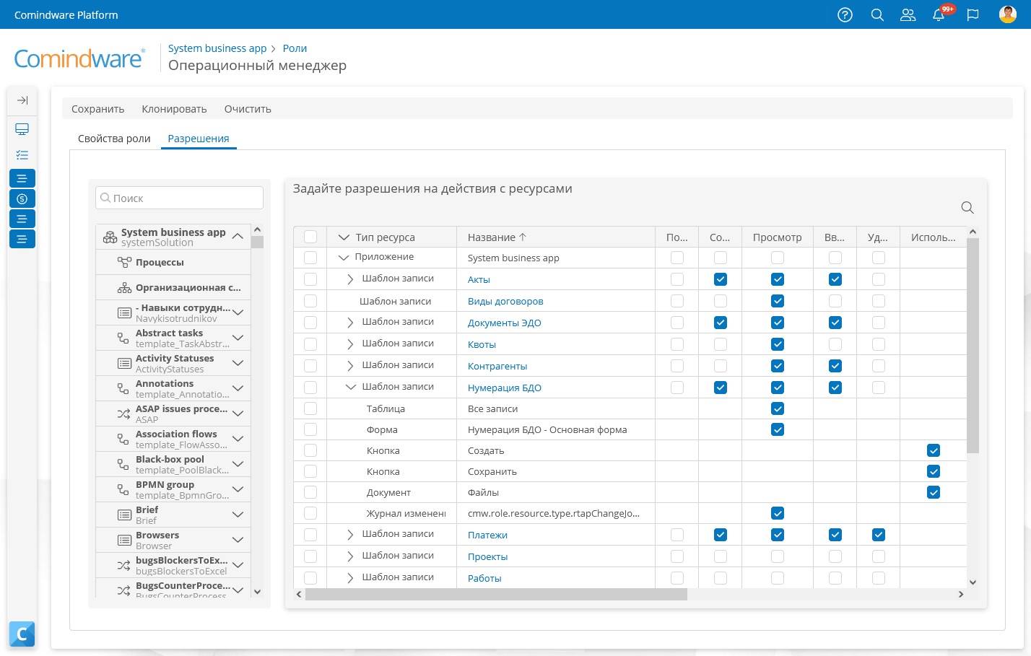The width and height of the screenshot is (1031, 656).
Task: Open notifications bell with 99+ badge
Action: click(939, 14)
